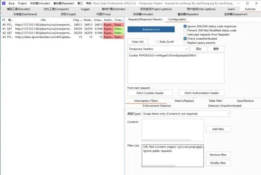The width and height of the screenshot is (261, 175).
Task: Switch to Match/Replace tab
Action: (184, 100)
